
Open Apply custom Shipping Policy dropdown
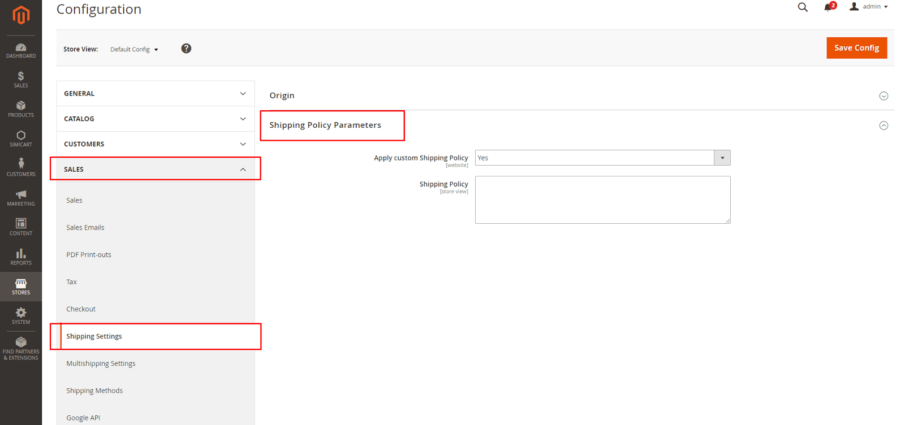click(x=602, y=158)
